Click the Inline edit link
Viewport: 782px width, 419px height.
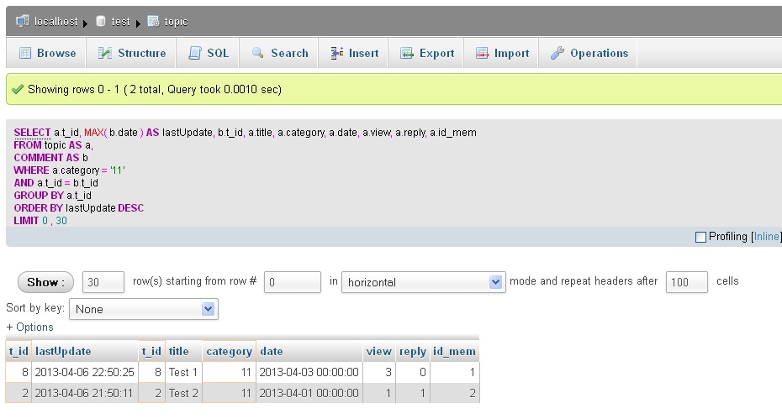[767, 237]
